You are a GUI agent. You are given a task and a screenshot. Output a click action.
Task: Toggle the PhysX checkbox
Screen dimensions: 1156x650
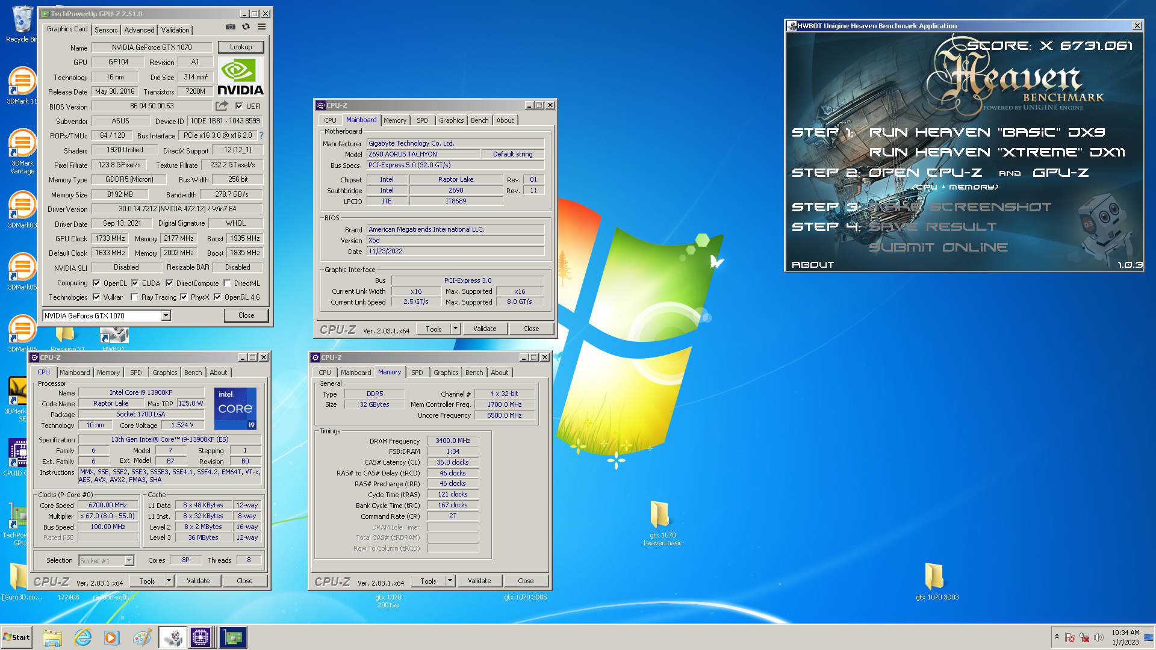(x=184, y=297)
